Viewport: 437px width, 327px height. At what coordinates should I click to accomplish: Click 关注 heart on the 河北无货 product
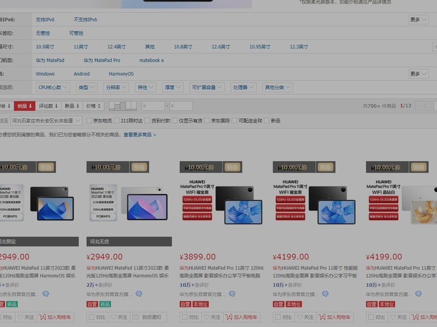pyautogui.click(x=118, y=317)
